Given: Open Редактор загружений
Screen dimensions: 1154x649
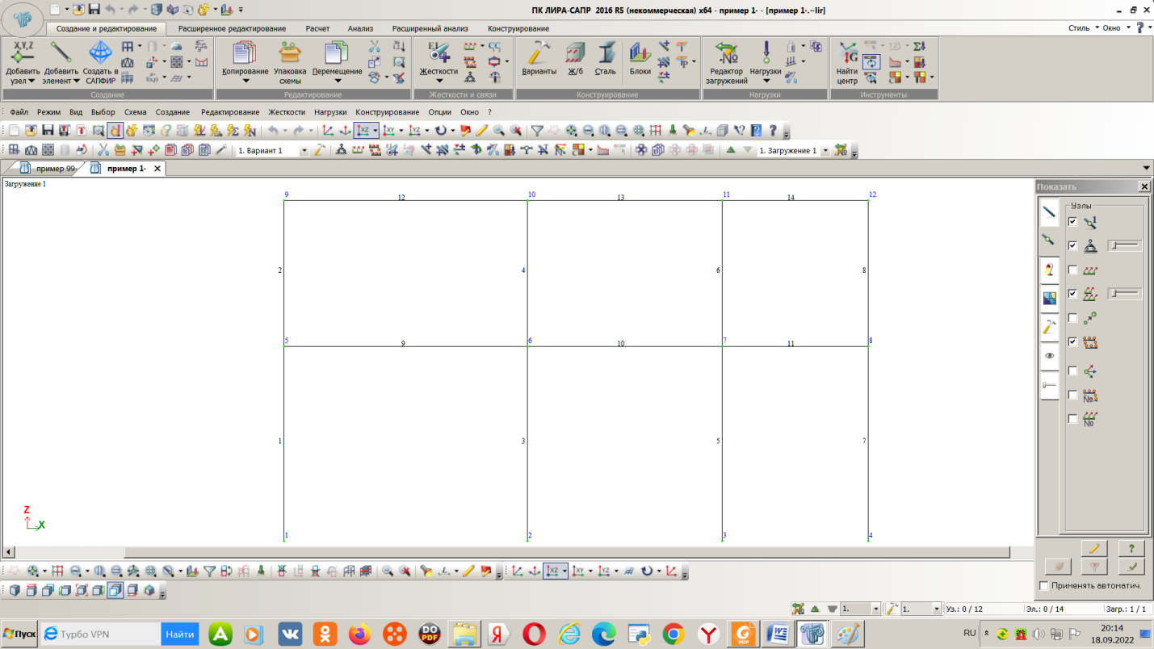Looking at the screenshot, I should (x=727, y=62).
